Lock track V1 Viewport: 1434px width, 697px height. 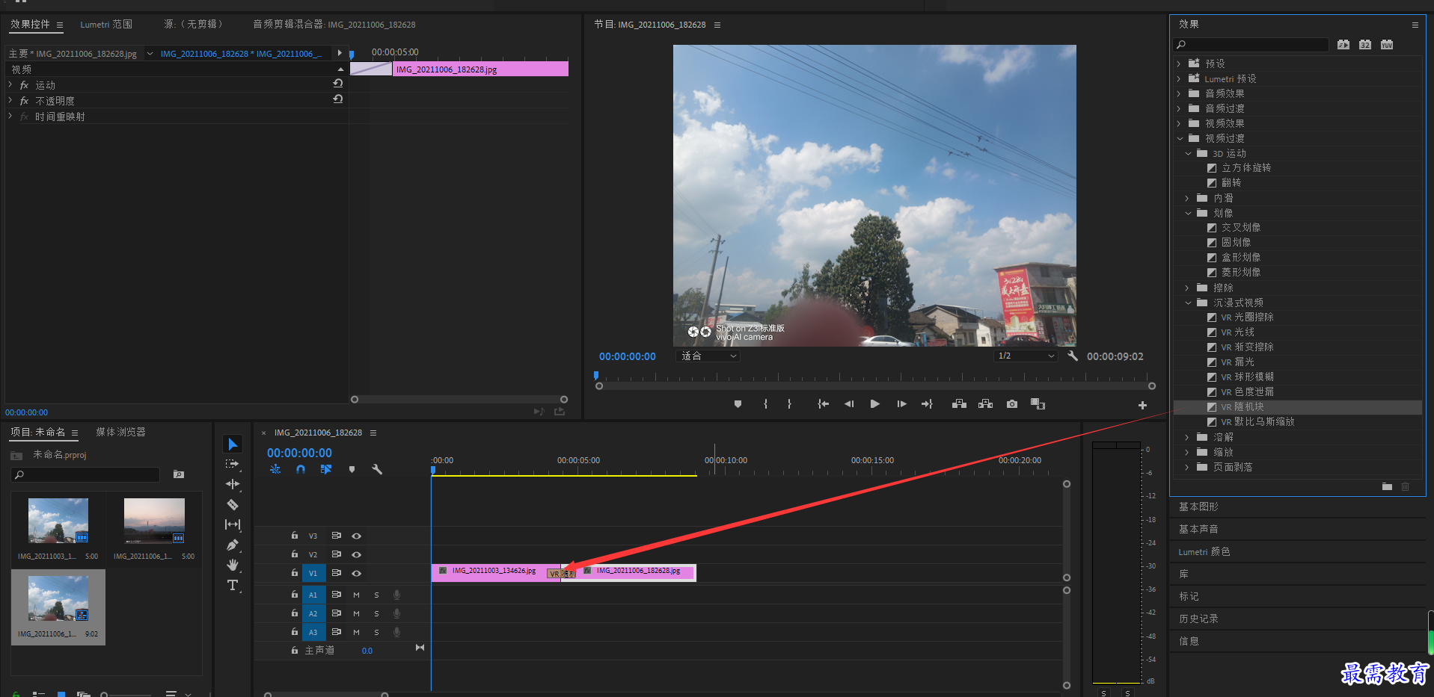pos(295,573)
